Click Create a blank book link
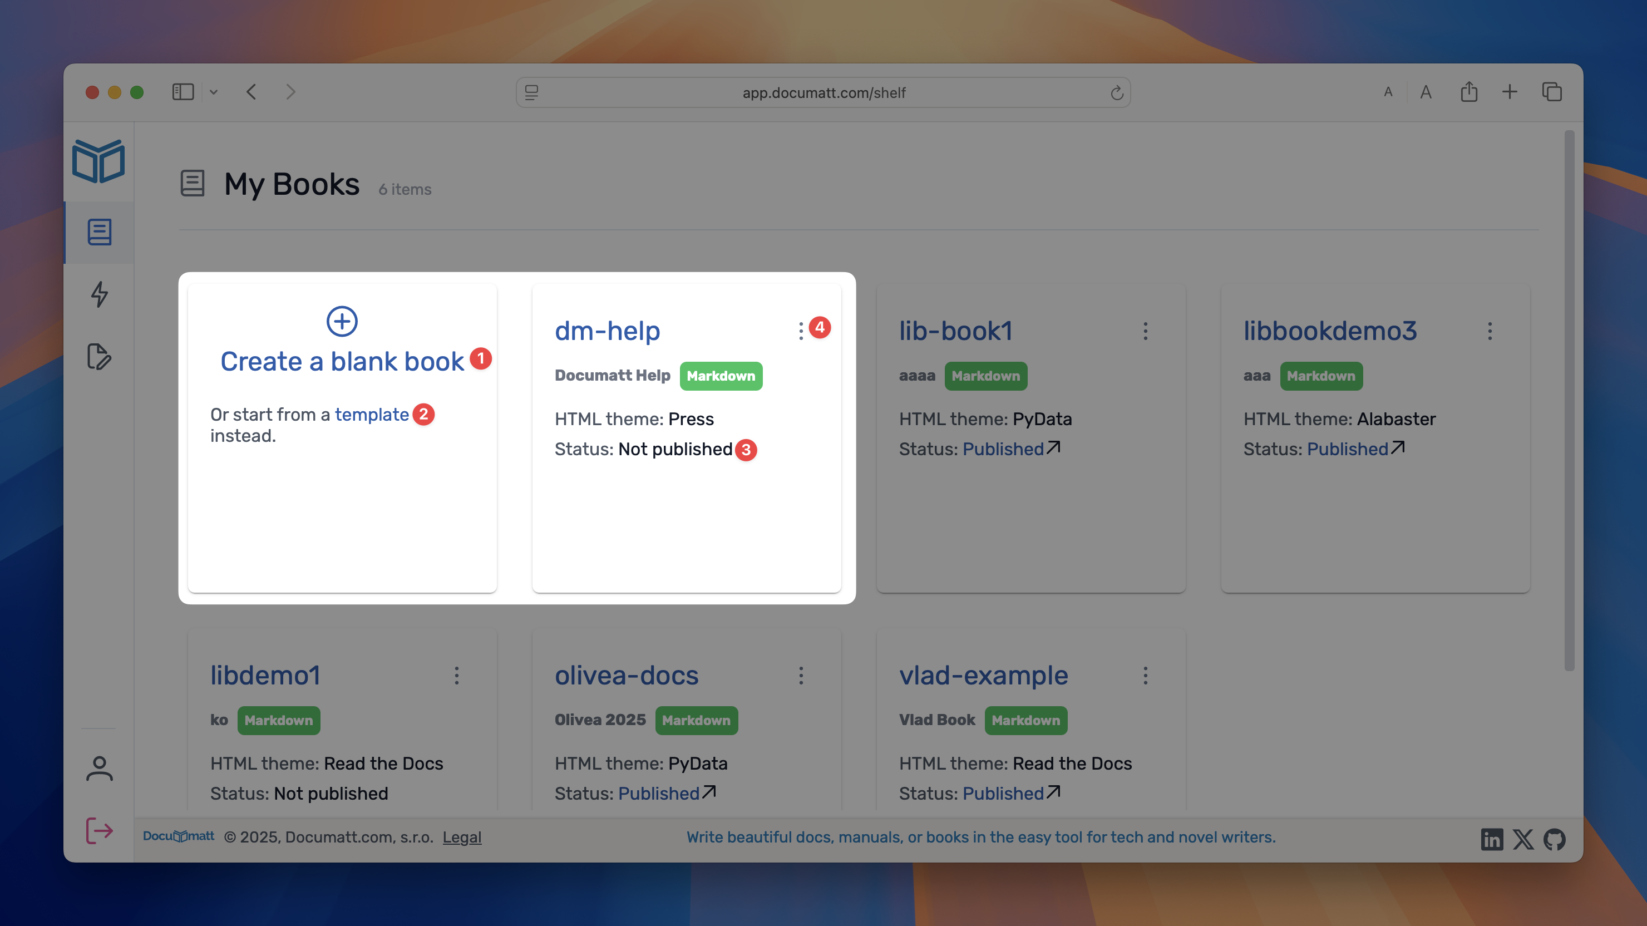The image size is (1647, 926). click(x=342, y=362)
